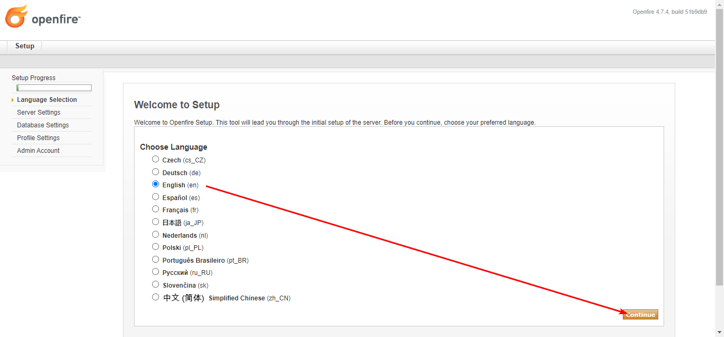
Task: Click the Welcome to Setup heading
Action: click(176, 105)
